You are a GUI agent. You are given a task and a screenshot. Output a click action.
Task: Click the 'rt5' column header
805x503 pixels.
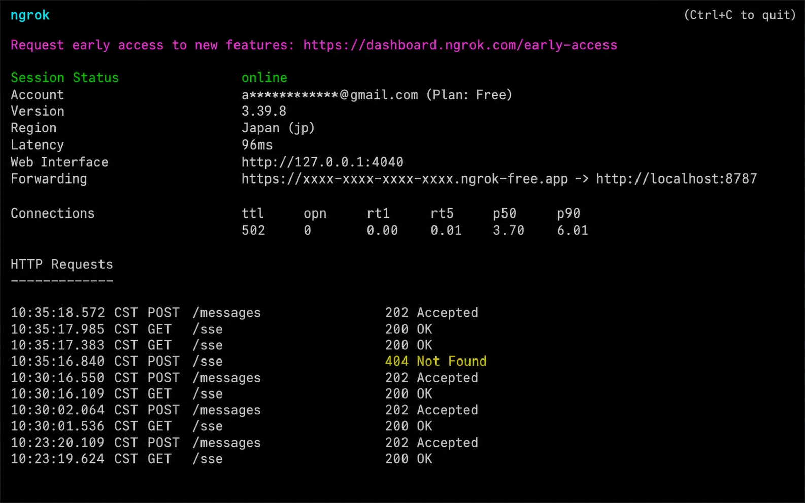click(442, 213)
